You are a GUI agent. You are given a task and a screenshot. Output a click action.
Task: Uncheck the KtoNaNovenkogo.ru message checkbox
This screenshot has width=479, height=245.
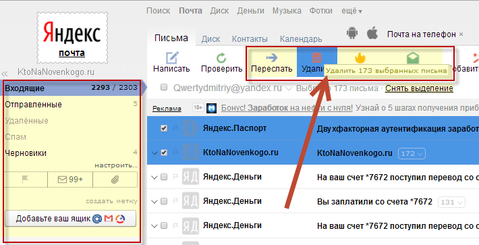tap(164, 153)
